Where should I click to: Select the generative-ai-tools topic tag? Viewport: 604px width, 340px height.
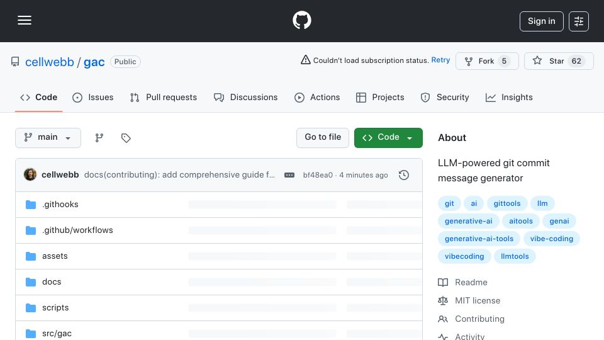[479, 239]
